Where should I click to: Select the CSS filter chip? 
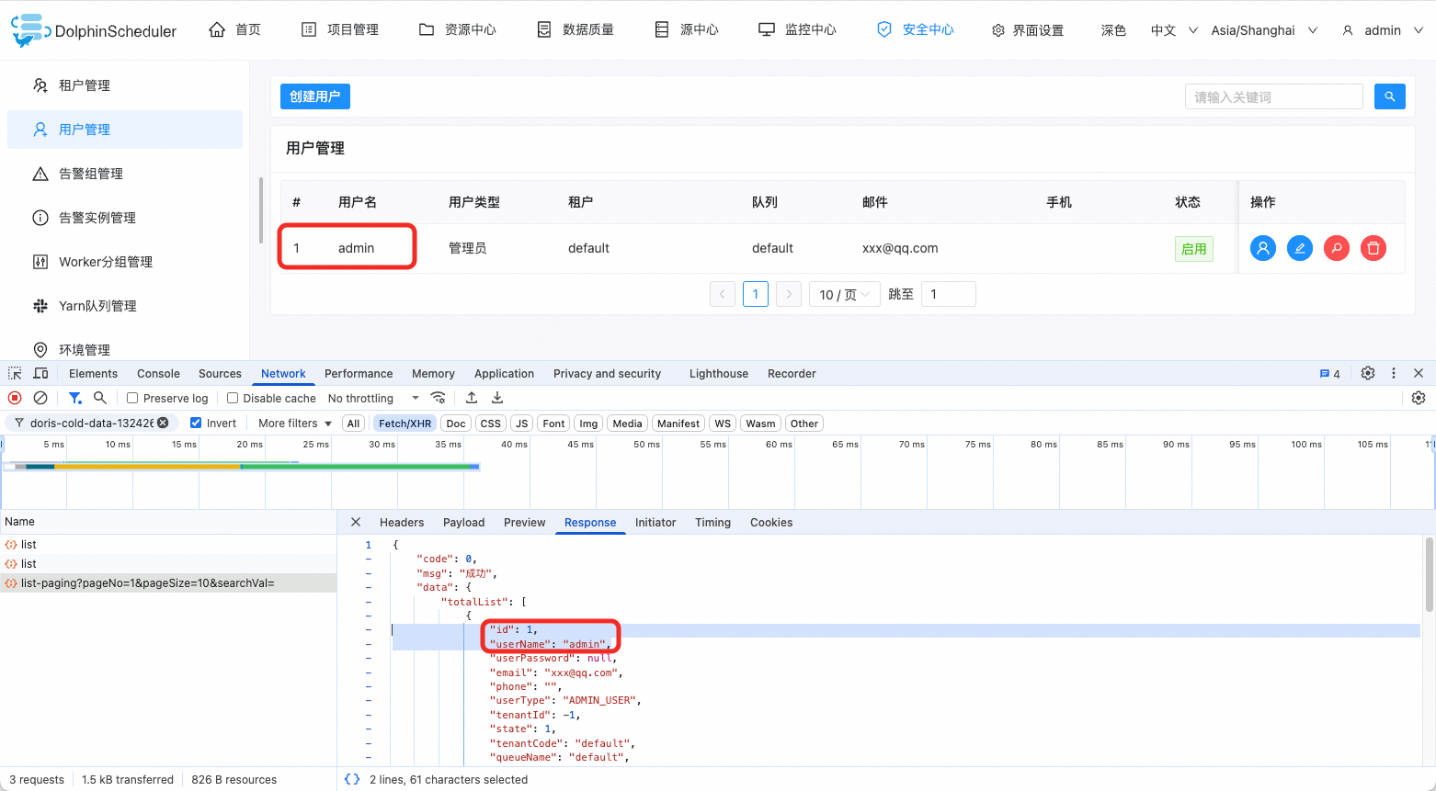point(491,424)
